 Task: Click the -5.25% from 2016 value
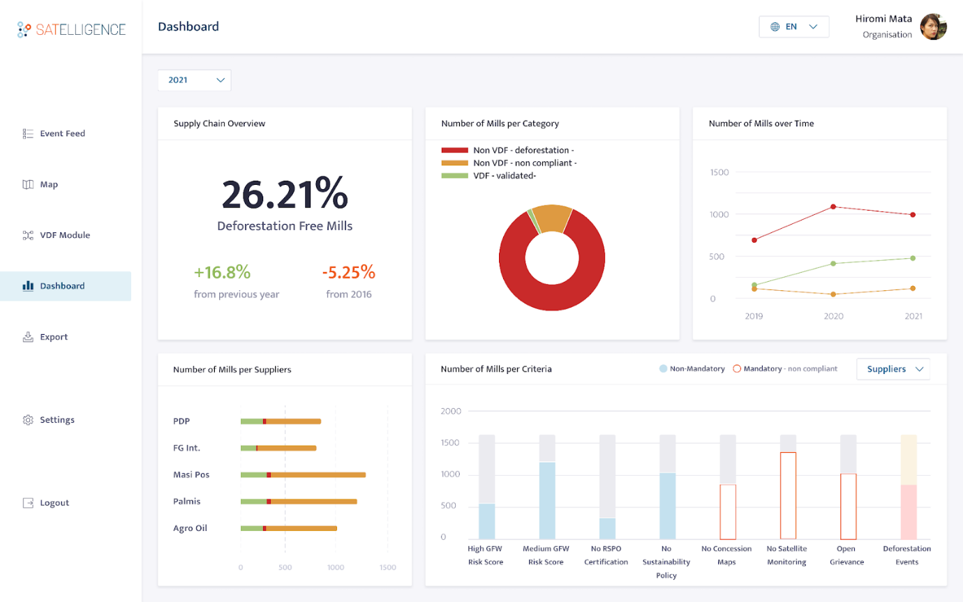coord(348,271)
